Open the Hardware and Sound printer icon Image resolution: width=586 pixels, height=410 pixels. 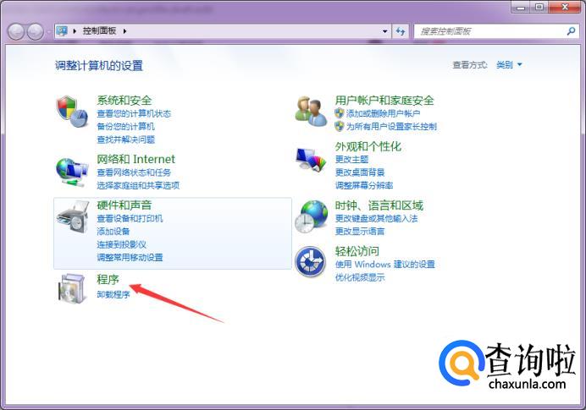click(73, 216)
